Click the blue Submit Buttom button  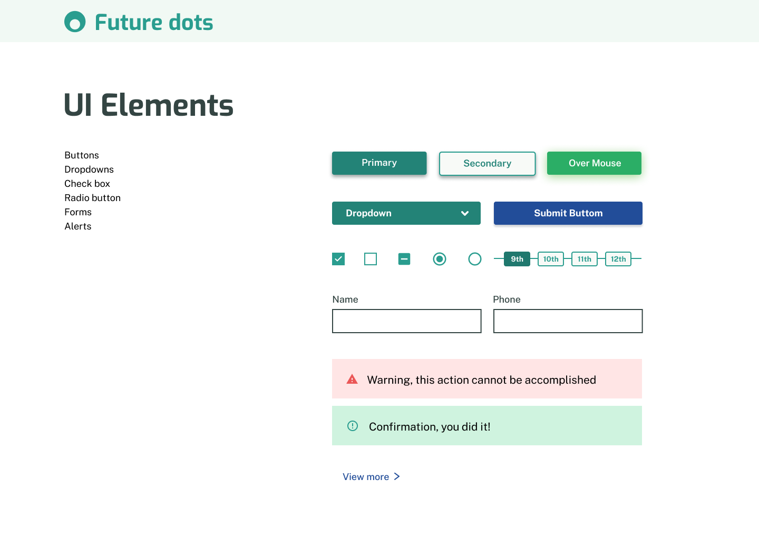(568, 213)
